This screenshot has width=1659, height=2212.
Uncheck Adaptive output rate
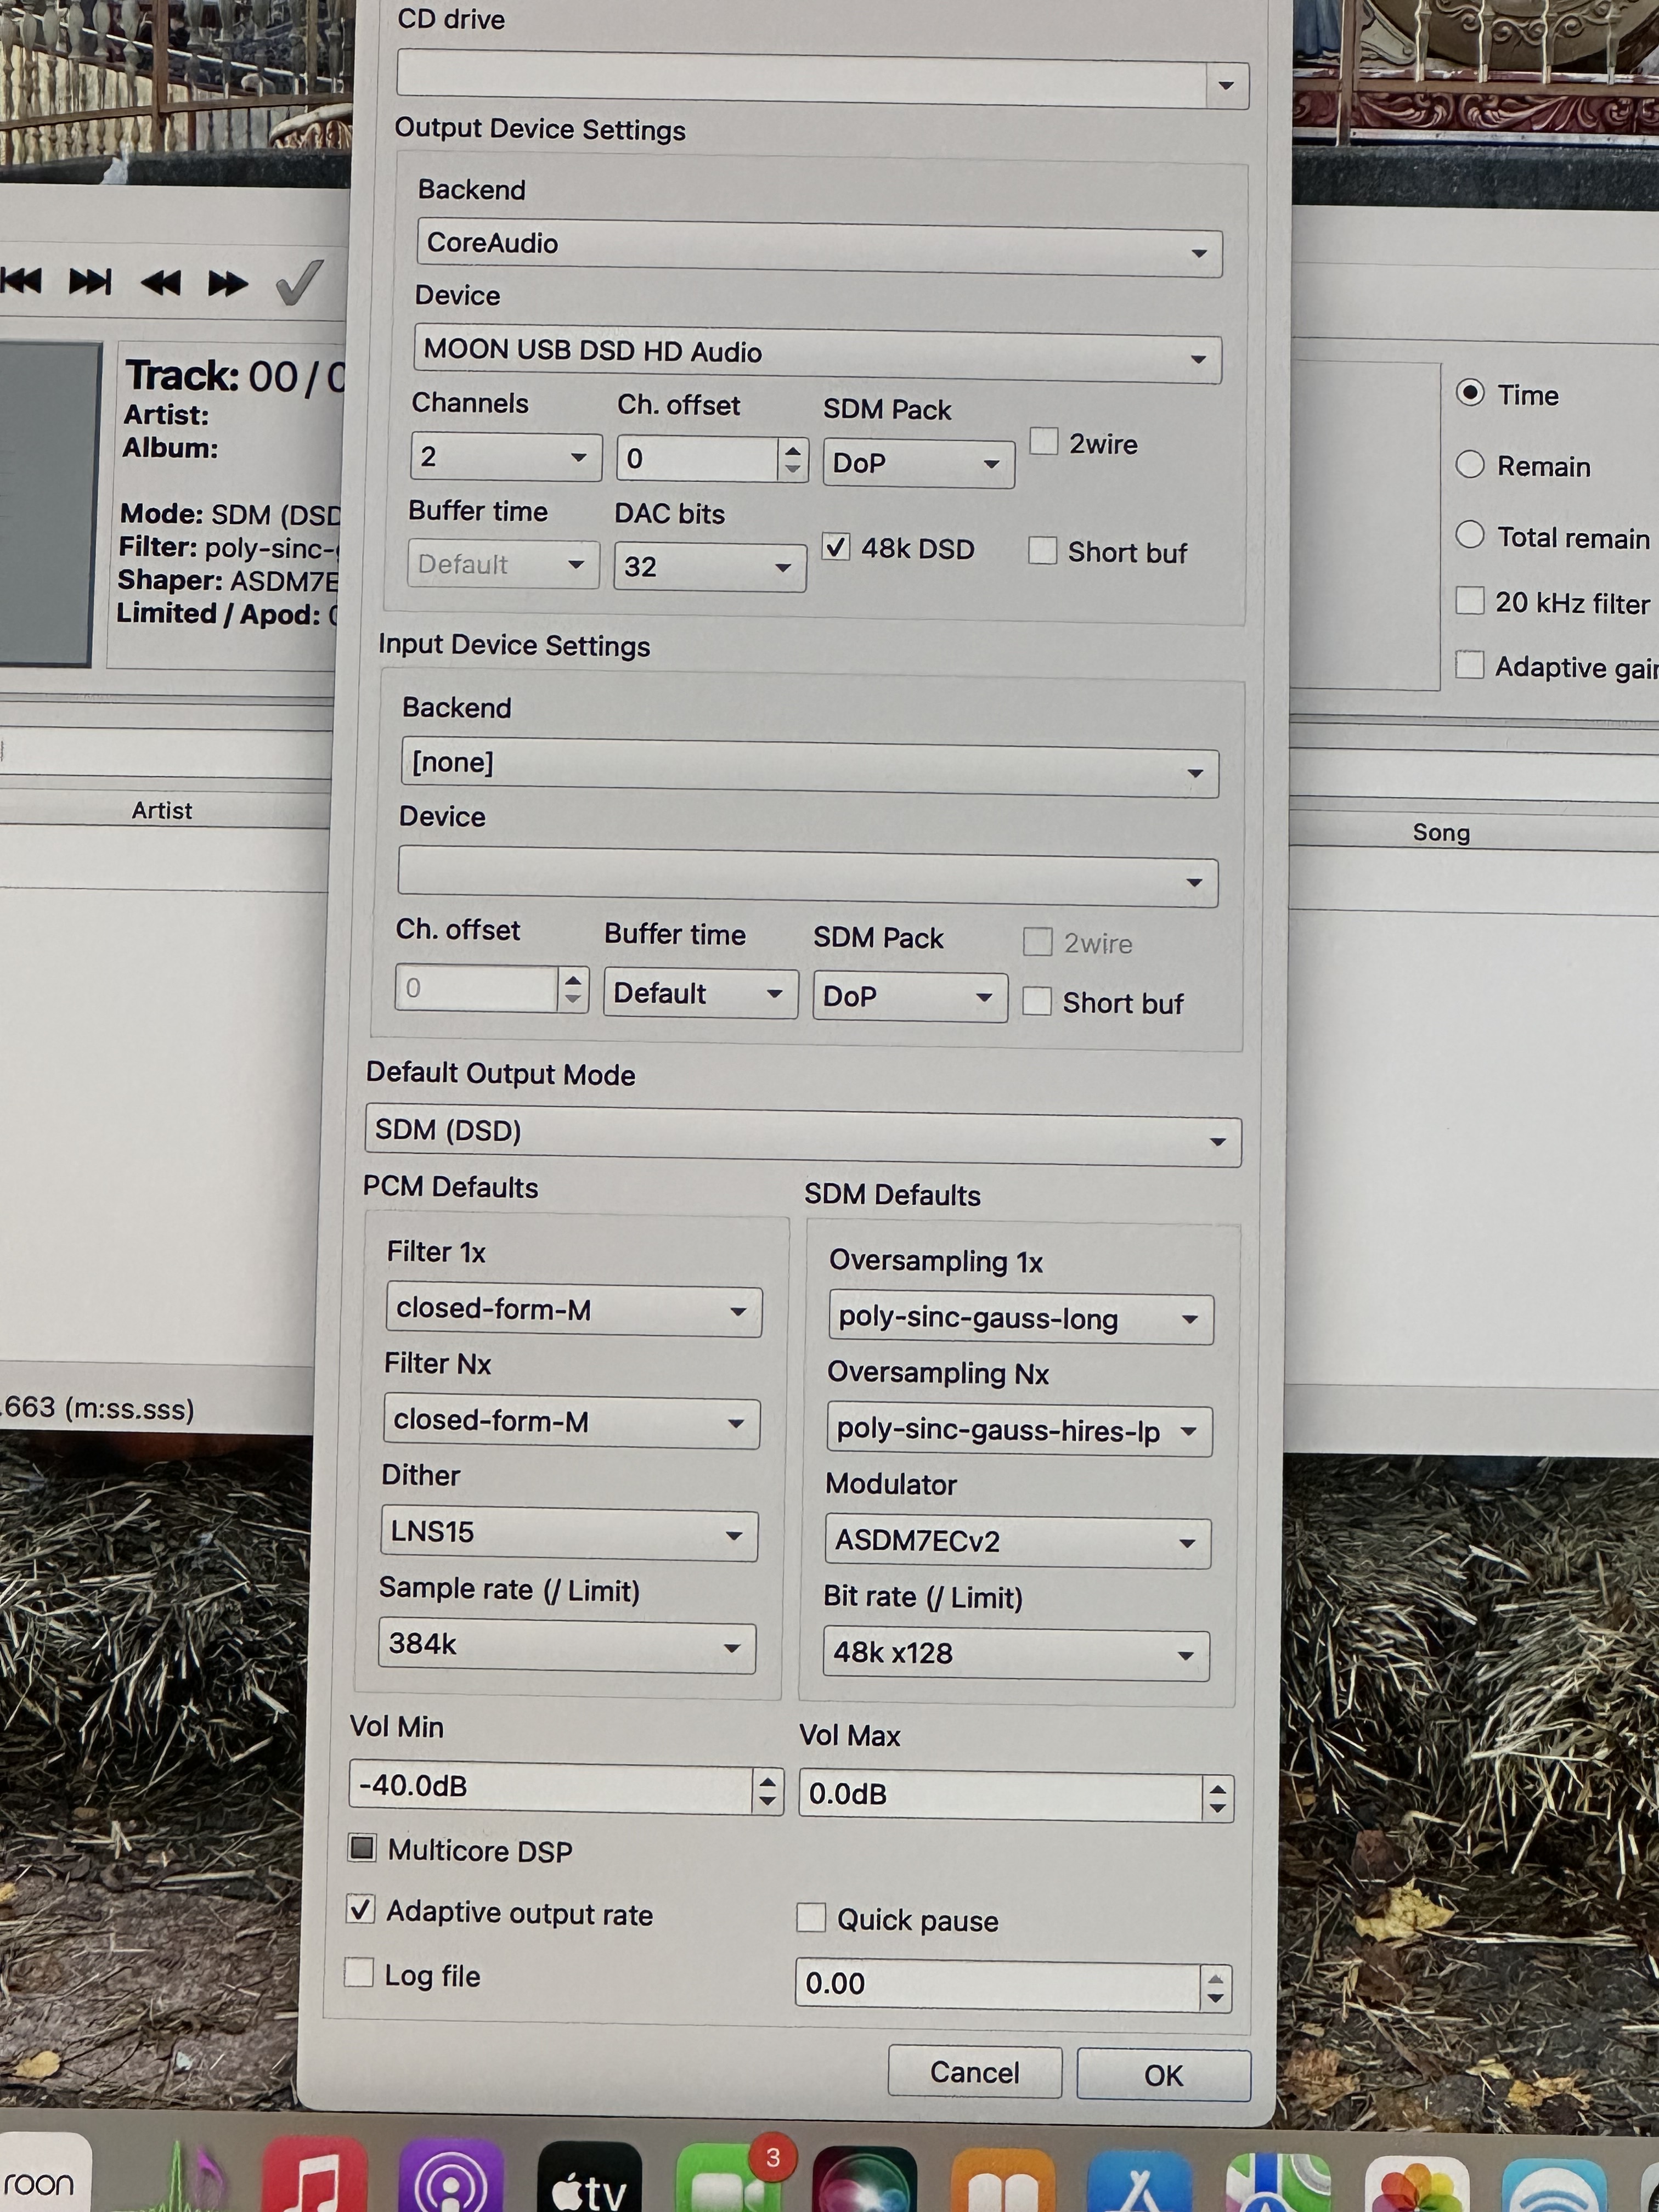(x=360, y=1909)
